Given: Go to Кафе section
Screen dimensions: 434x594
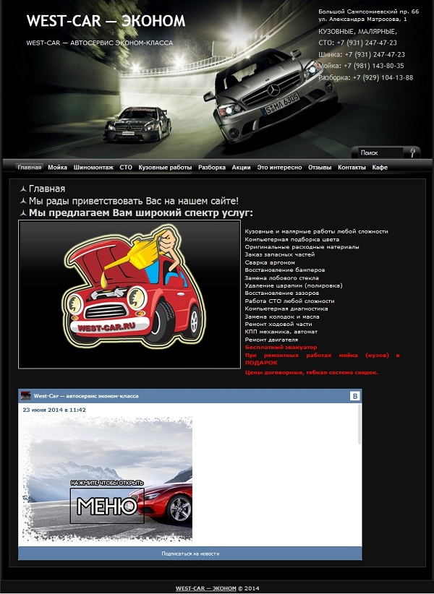Looking at the screenshot, I should [x=380, y=167].
